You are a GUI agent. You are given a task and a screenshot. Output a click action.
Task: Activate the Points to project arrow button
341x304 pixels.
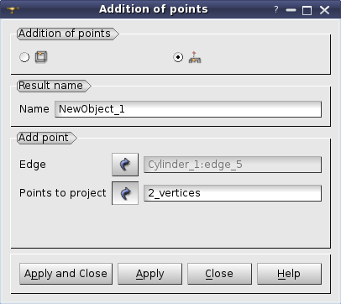(x=125, y=193)
